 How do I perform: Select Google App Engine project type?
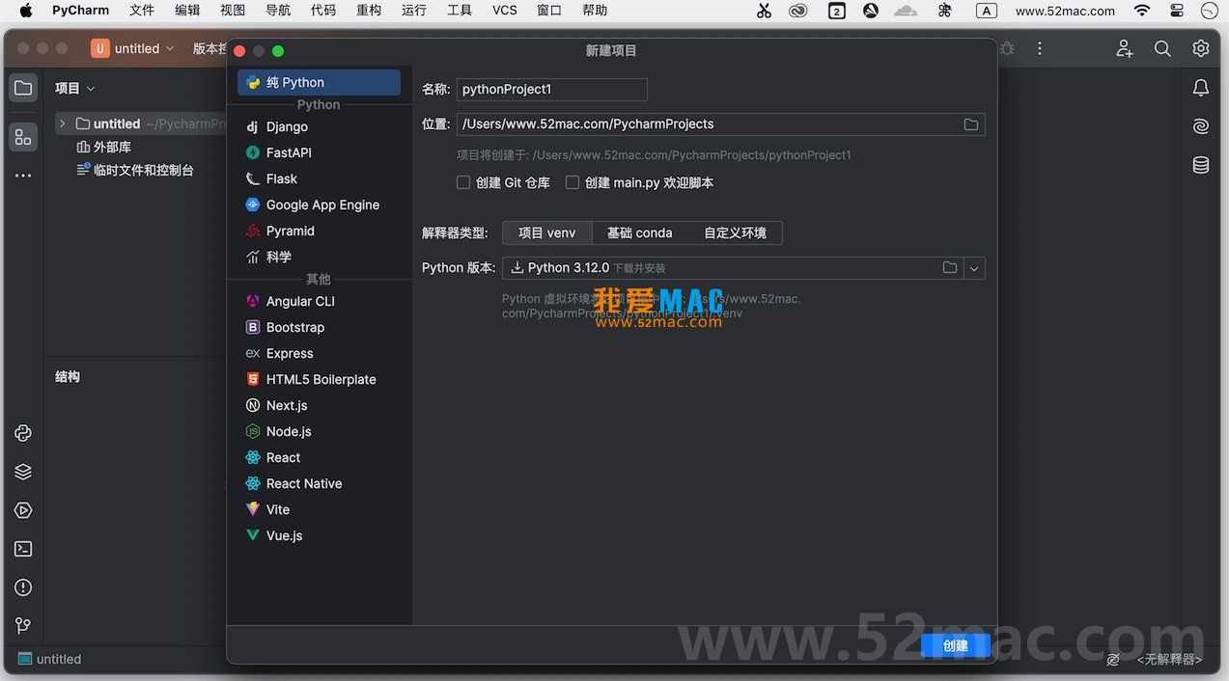[x=319, y=204]
